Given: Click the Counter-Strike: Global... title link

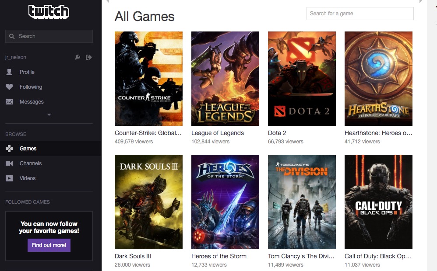Looking at the screenshot, I should coord(148,133).
